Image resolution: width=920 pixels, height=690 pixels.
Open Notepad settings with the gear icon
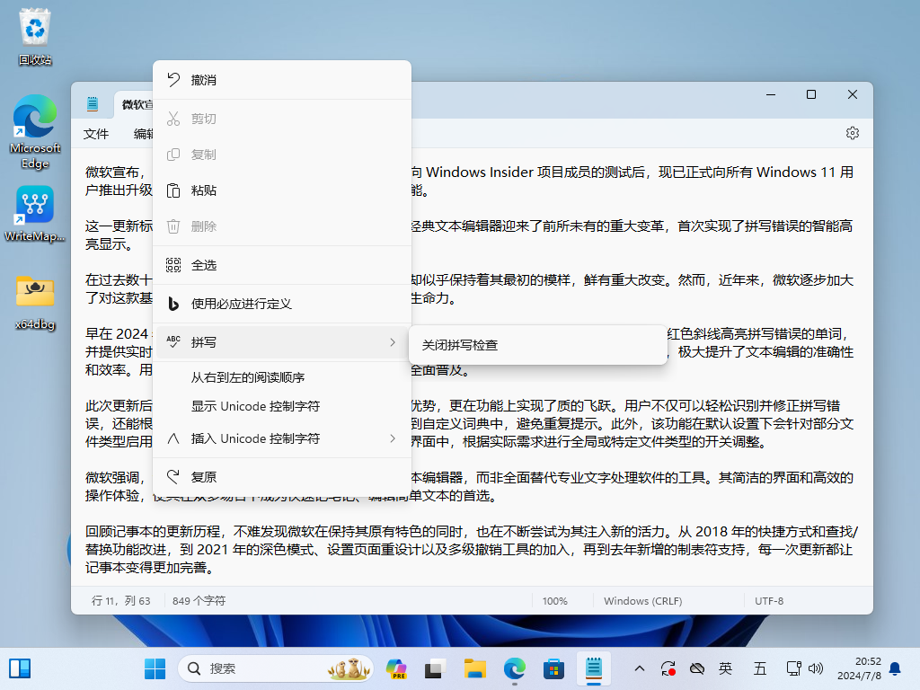tap(852, 132)
